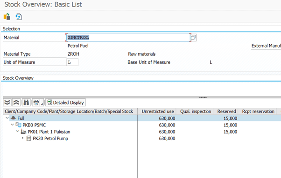Collapse the PK01 Plant 1 Pakistan node

pos(18,131)
